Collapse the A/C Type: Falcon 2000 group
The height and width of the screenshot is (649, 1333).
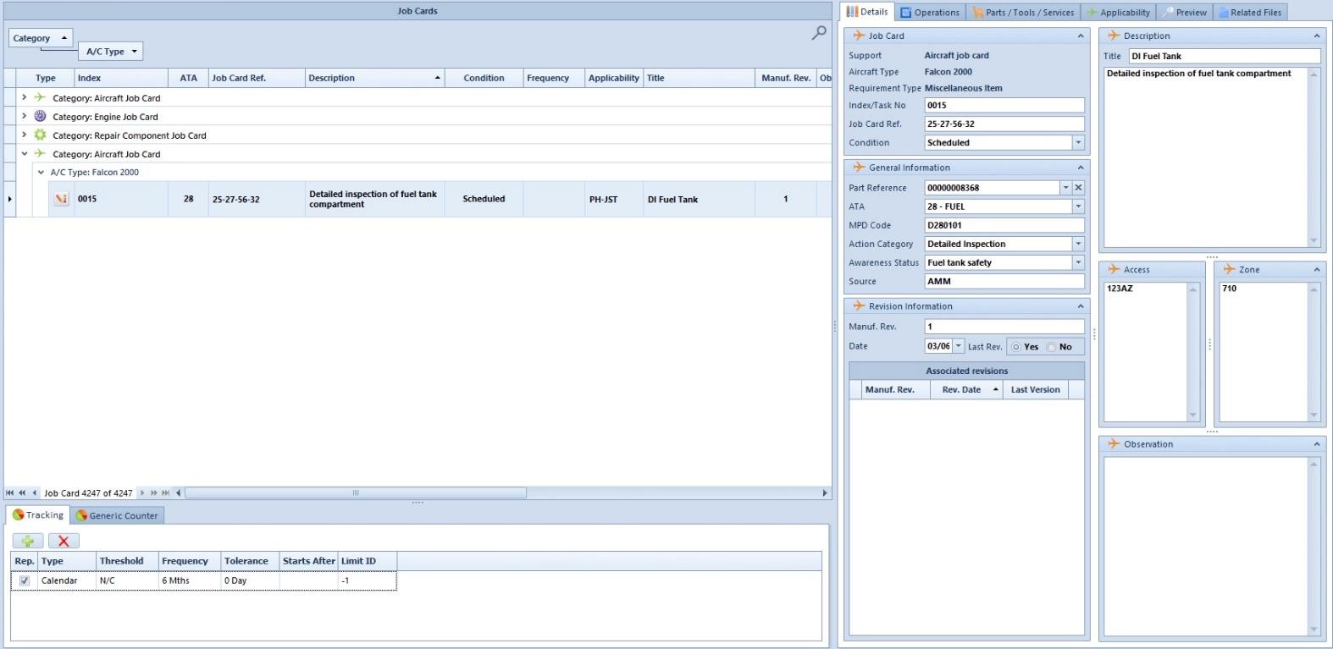41,172
